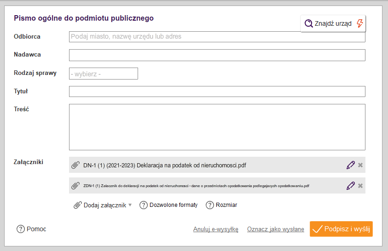The width and height of the screenshot is (388, 251).
Task: Expand the Dodaj załącznik dropdown arrow
Action: [130, 205]
